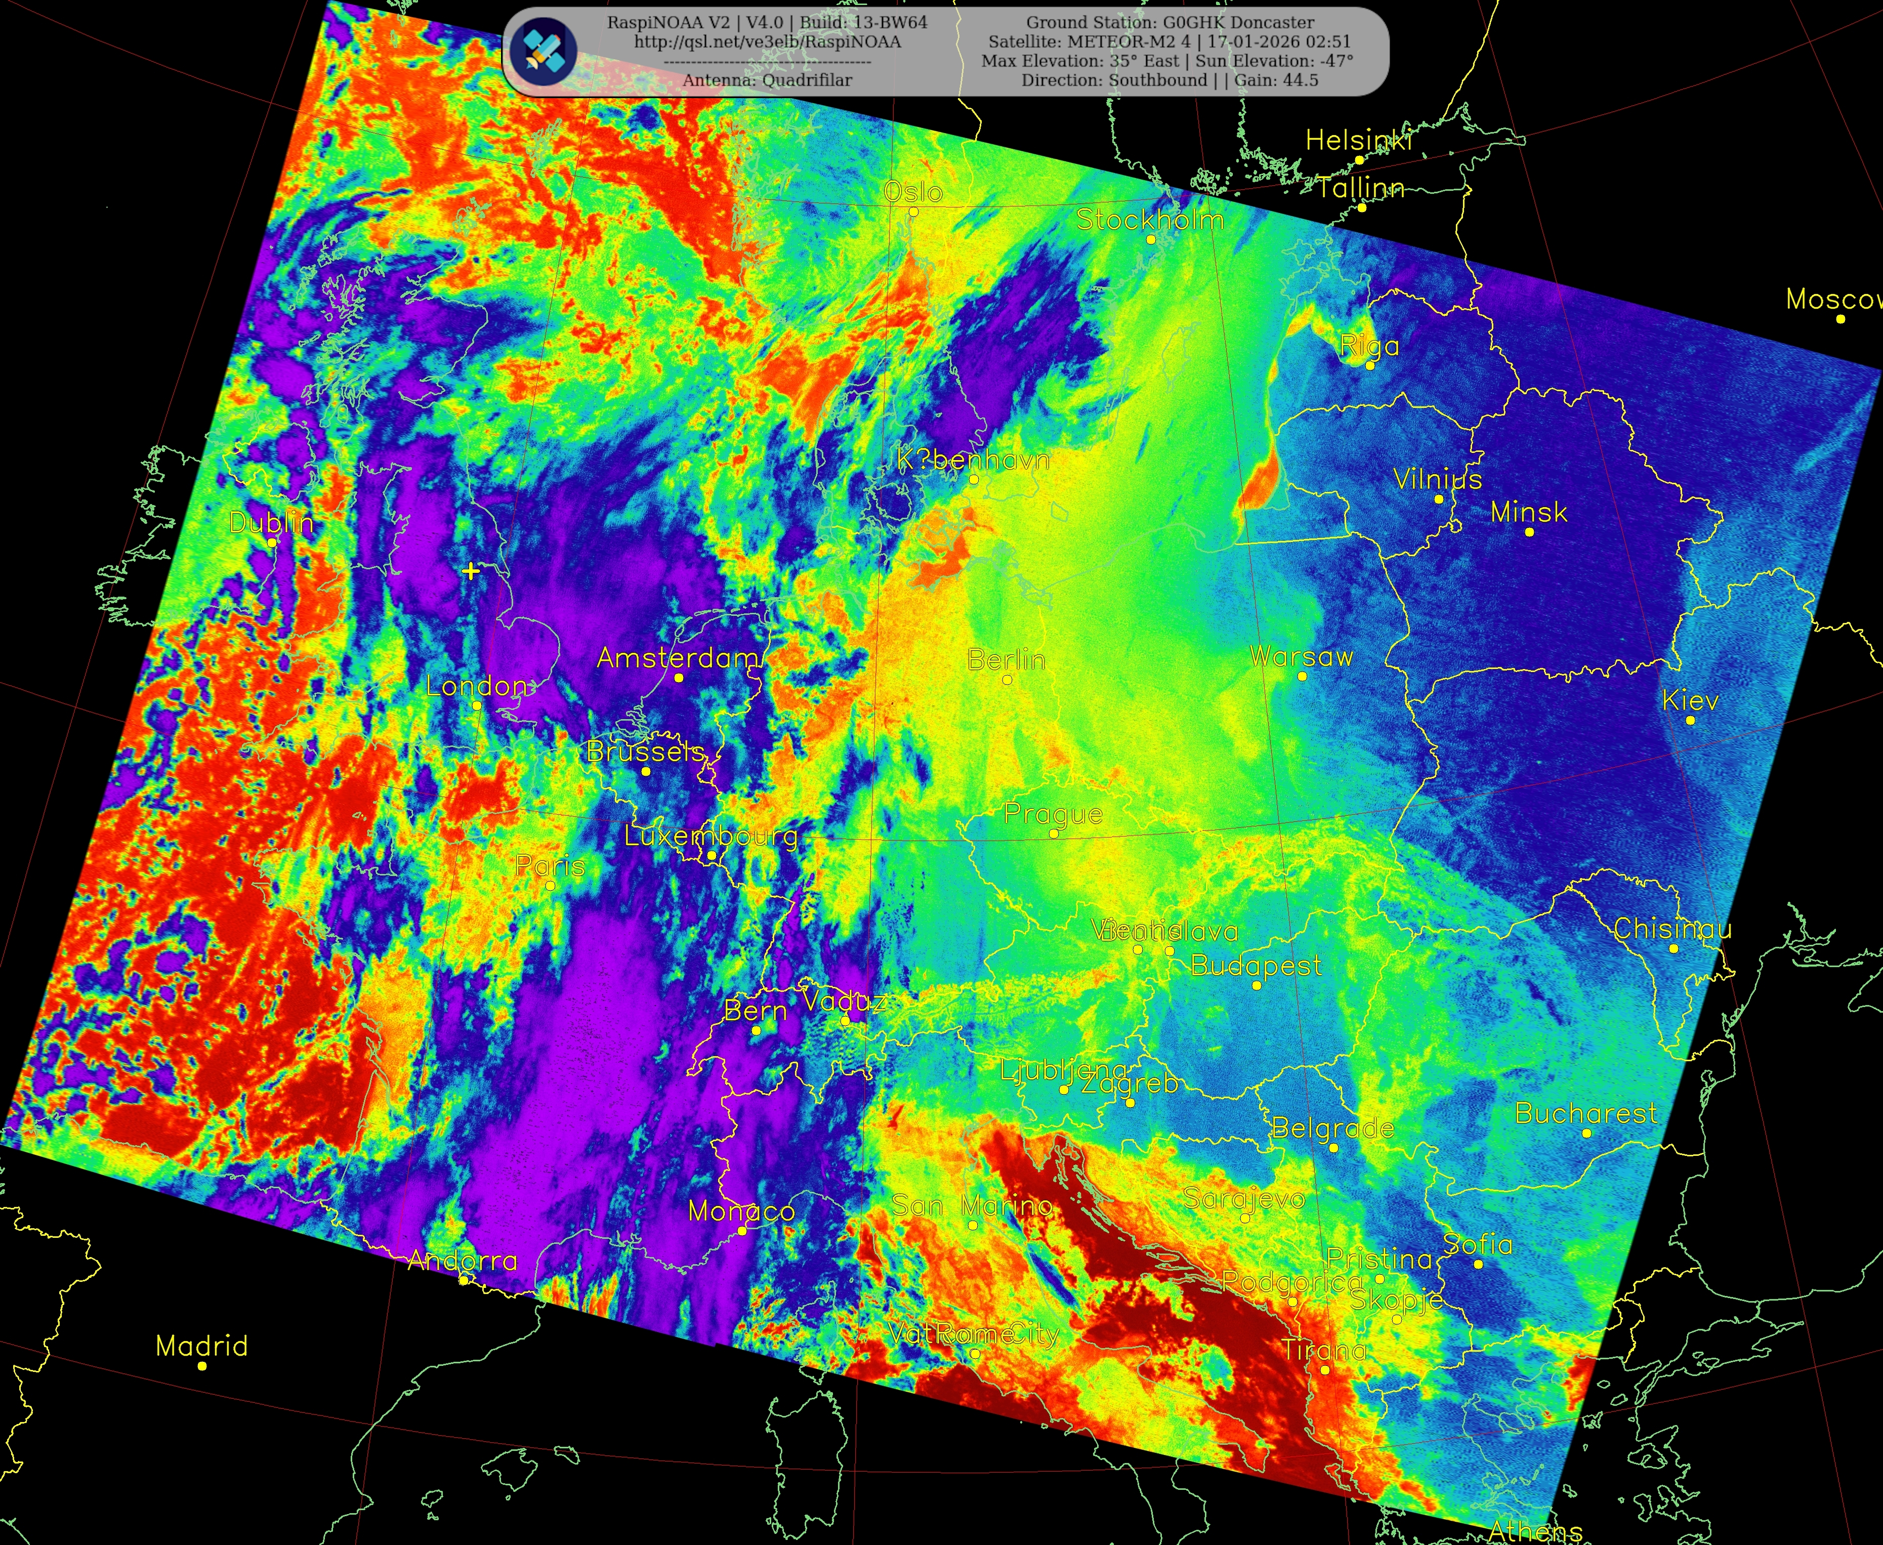
Task: Click the Madrid city dot marker
Action: click(202, 1365)
